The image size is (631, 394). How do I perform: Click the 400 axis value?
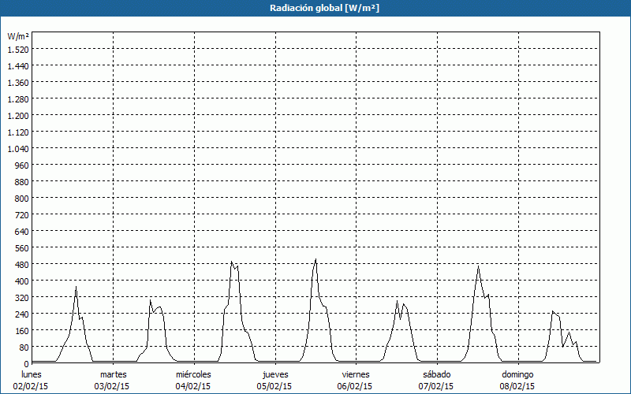click(22, 281)
